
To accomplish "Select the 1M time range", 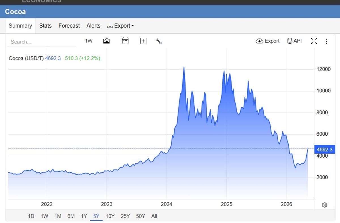I will (58, 216).
